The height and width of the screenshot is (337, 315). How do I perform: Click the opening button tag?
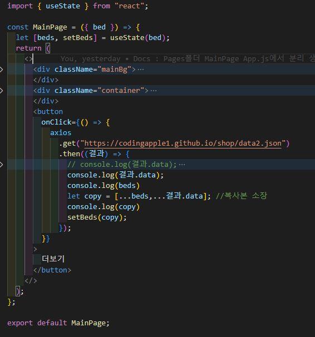pos(48,112)
